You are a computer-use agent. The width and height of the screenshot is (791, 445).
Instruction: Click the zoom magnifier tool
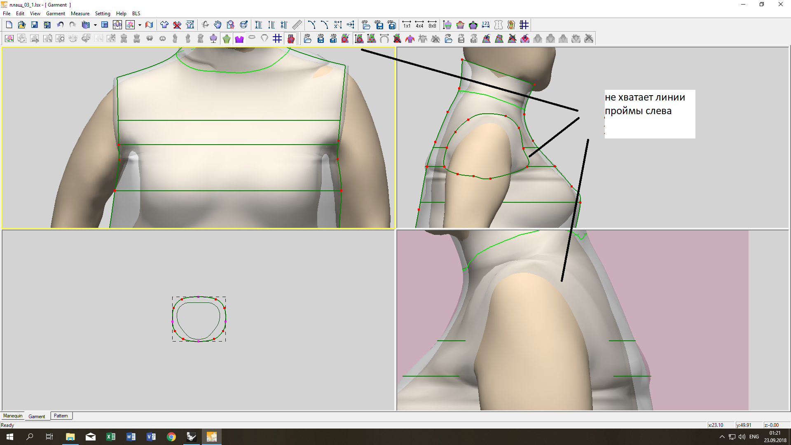coord(231,25)
